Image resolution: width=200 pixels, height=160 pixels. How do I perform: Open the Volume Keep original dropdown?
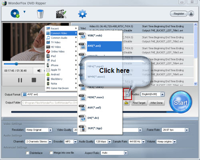(x=174, y=142)
